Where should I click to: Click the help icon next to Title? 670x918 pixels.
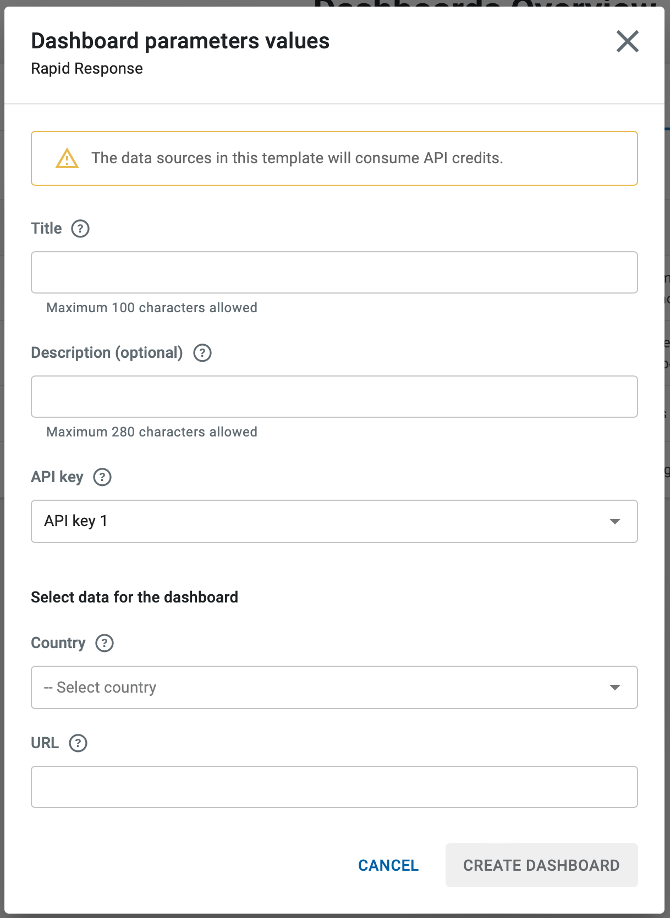[x=80, y=228]
